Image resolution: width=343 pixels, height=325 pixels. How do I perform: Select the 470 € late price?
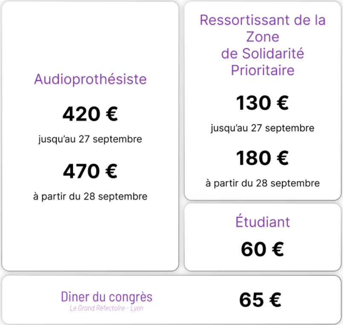click(90, 171)
